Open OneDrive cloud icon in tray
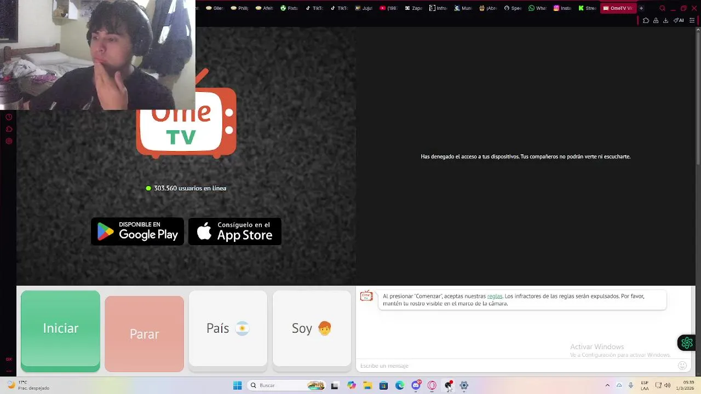 point(619,385)
